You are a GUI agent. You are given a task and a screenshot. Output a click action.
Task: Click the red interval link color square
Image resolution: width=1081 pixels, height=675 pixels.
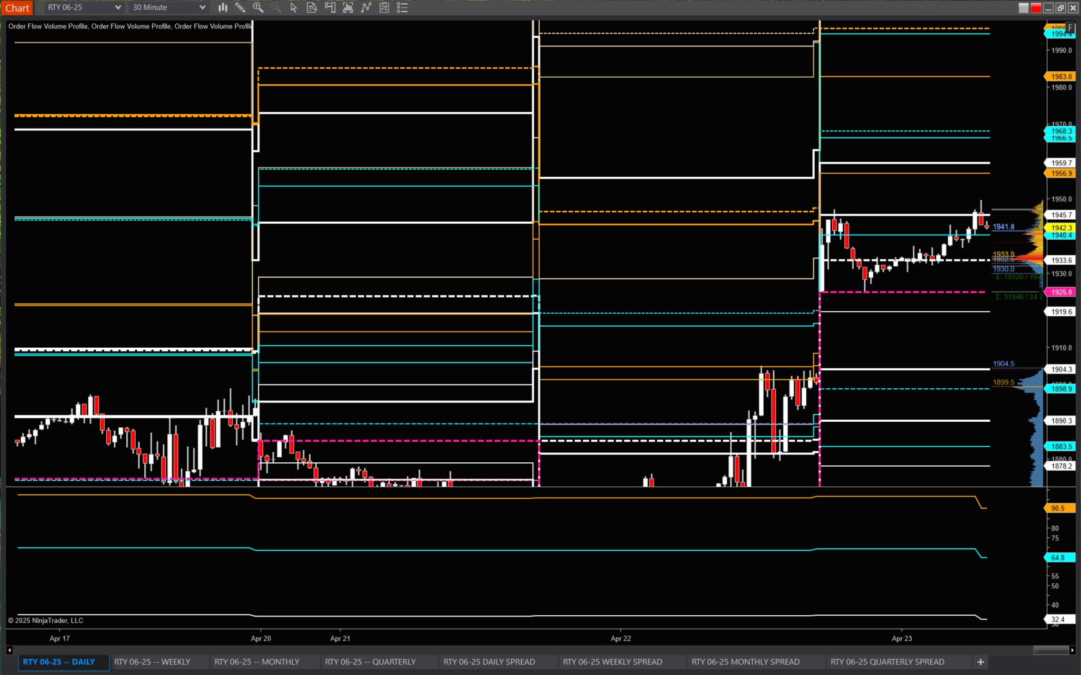point(1036,8)
